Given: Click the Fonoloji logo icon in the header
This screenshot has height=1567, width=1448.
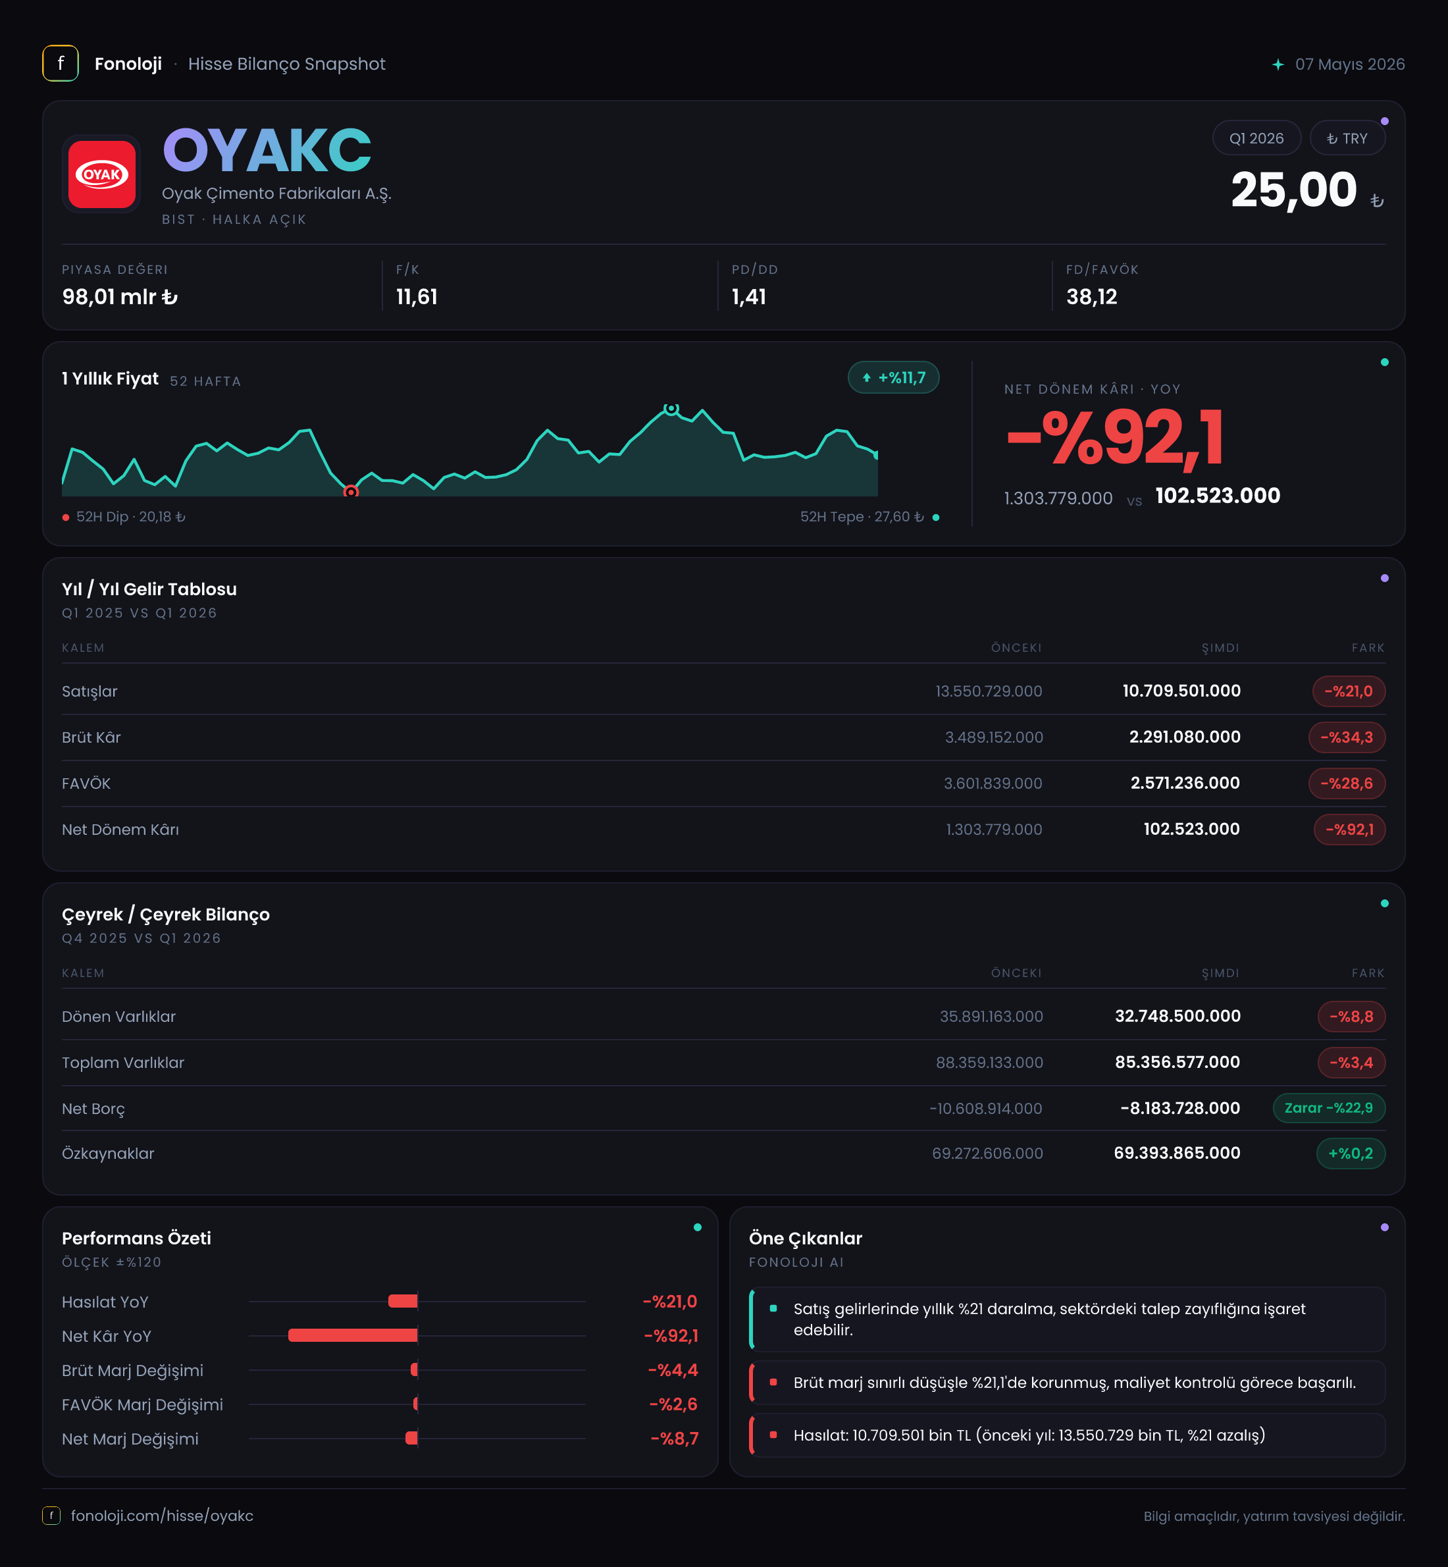Looking at the screenshot, I should [61, 63].
